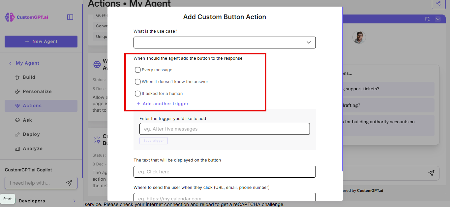Collapse the sidebar using the panel icon
450x207 pixels.
[x=70, y=17]
